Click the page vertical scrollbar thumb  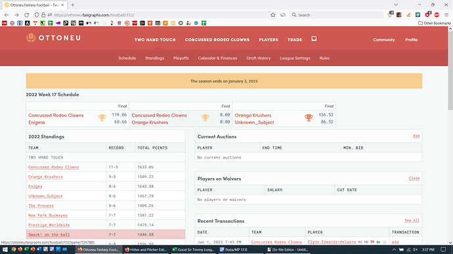pyautogui.click(x=450, y=70)
